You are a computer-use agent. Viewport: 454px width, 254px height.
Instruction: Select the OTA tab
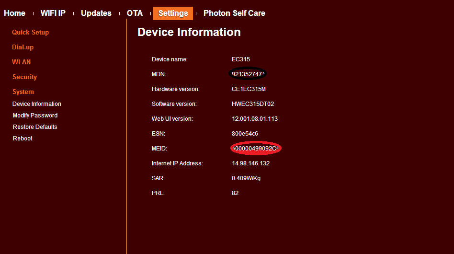click(x=135, y=13)
